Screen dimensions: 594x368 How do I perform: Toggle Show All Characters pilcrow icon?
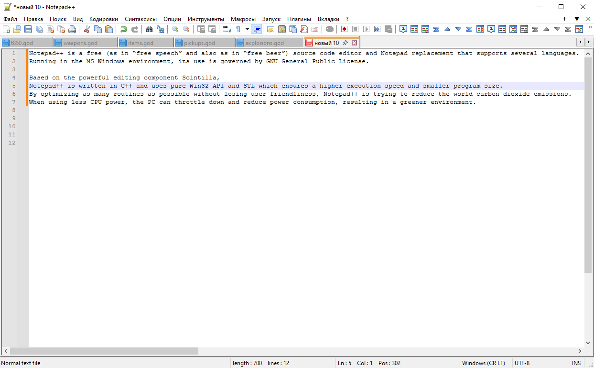coord(238,29)
